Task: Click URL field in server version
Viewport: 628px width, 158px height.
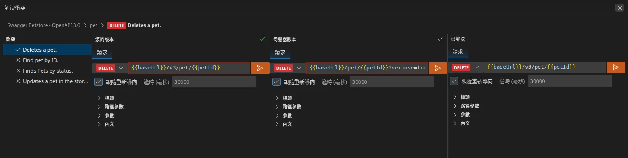Action: pyautogui.click(x=367, y=68)
